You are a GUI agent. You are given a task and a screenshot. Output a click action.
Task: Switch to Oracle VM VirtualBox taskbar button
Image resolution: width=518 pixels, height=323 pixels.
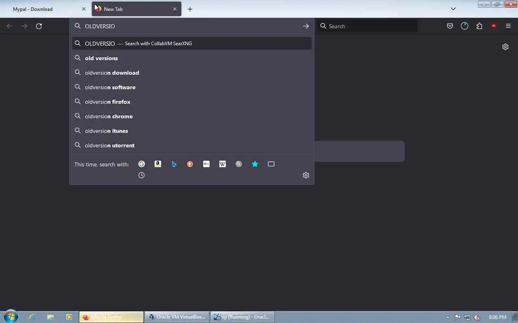tap(177, 317)
